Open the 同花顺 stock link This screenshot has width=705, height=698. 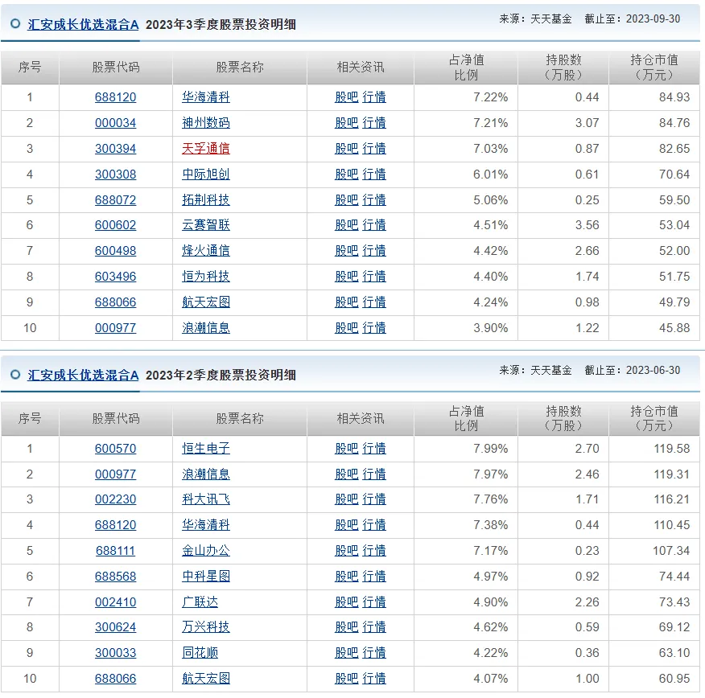point(200,653)
